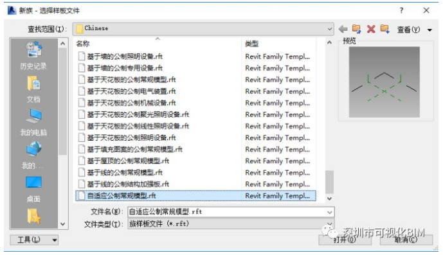443x255 pixels.
Task: Open the 桌面 Desktop sidebar location
Action: pos(33,189)
